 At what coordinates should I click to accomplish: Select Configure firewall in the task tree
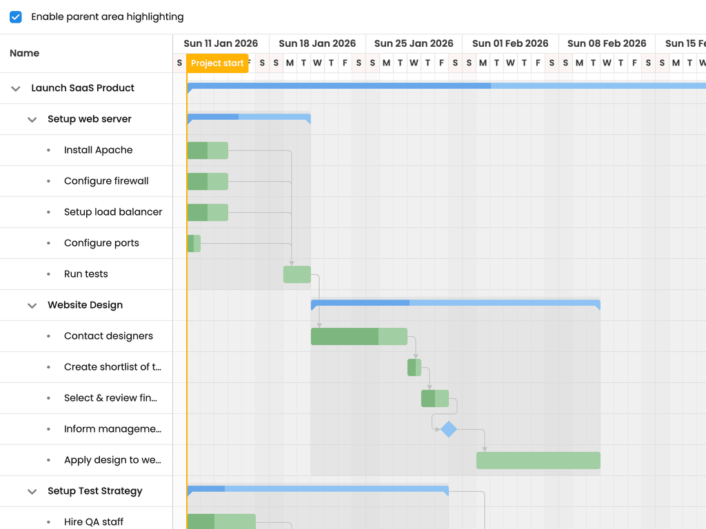coord(106,181)
